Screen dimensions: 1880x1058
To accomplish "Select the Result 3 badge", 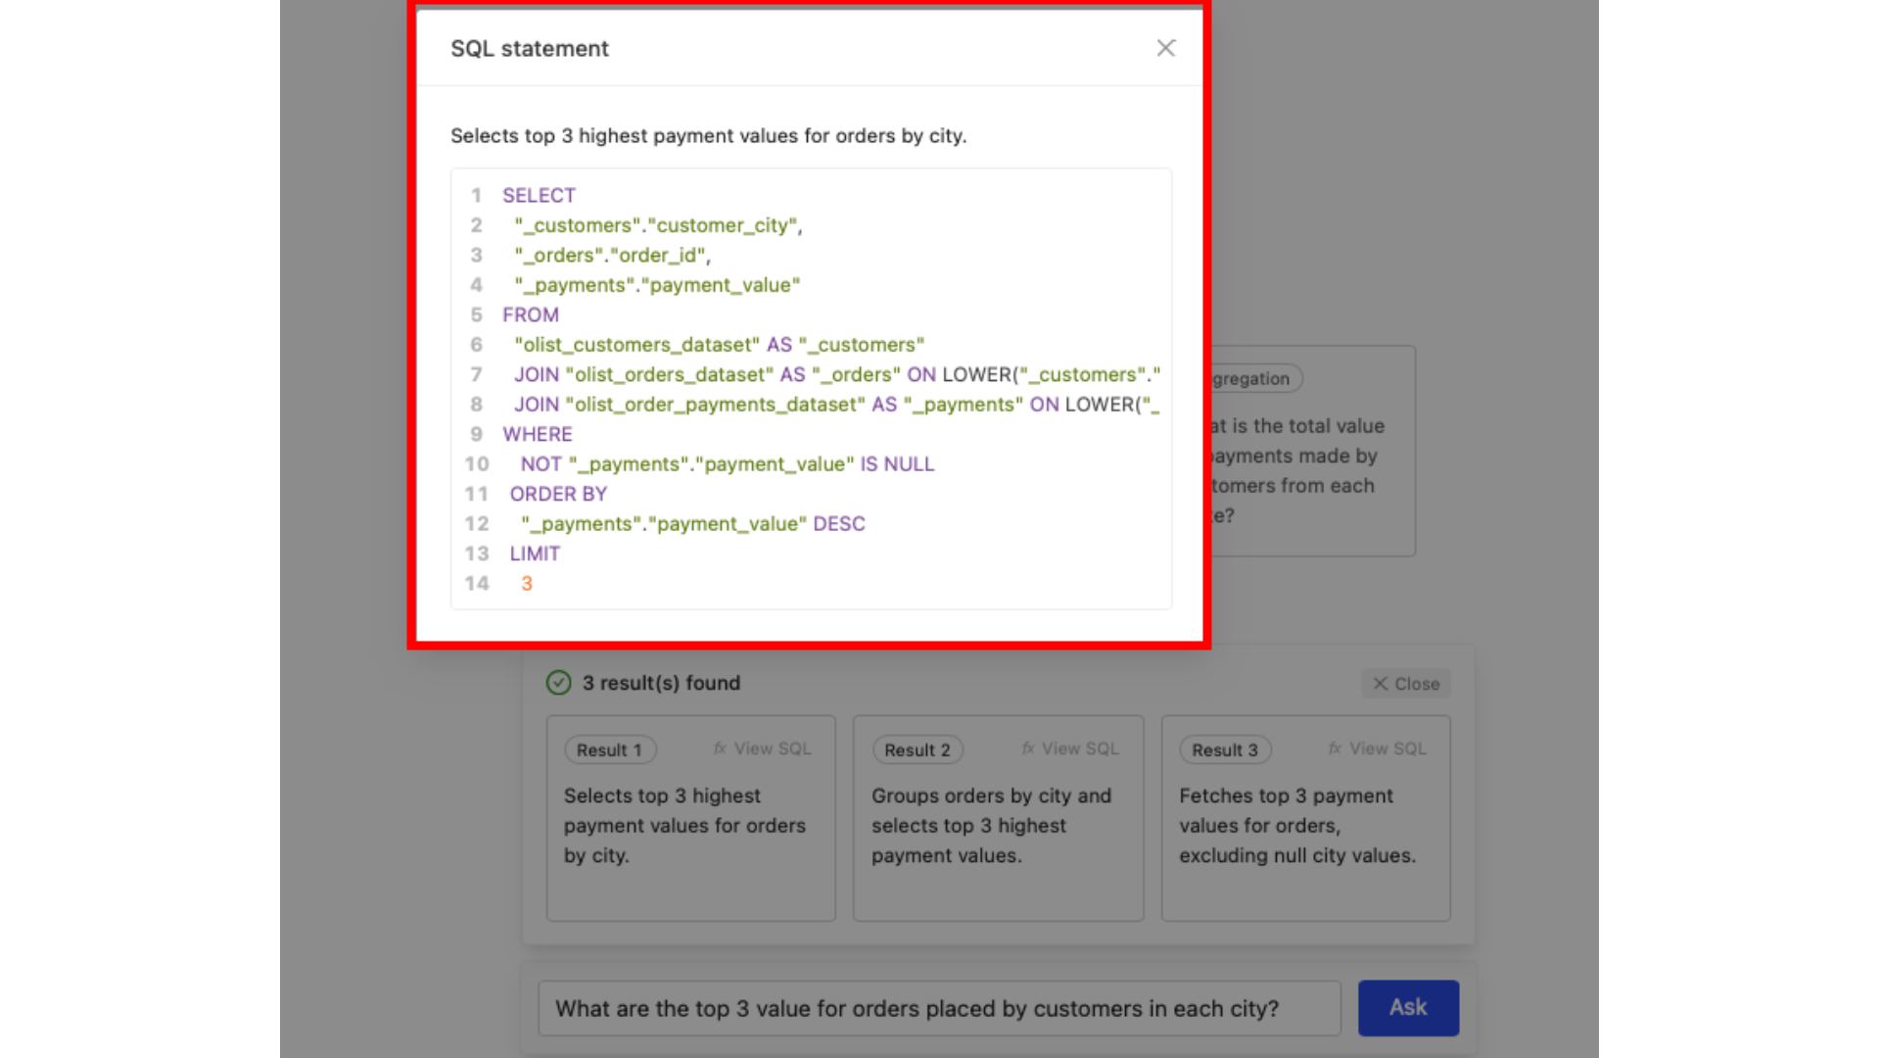I will (1225, 749).
